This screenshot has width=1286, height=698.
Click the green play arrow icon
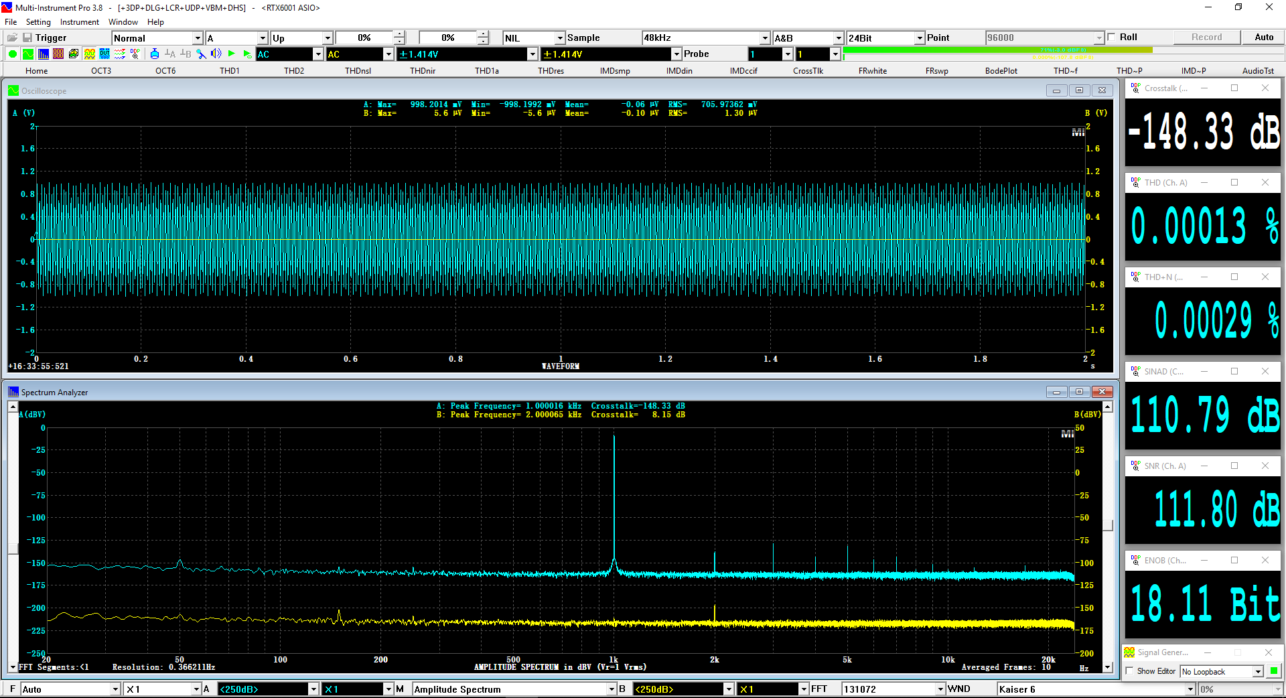[x=232, y=54]
